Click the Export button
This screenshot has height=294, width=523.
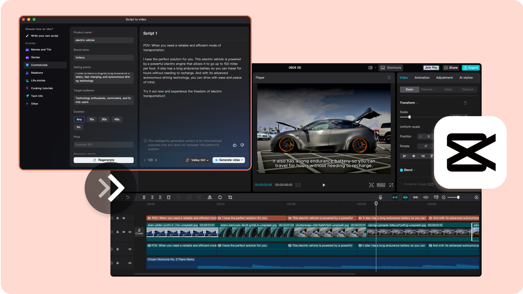(471, 68)
